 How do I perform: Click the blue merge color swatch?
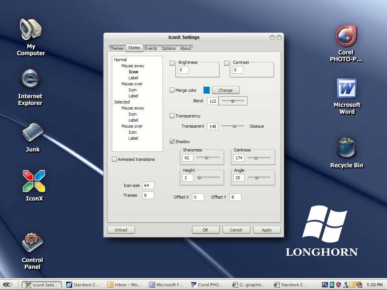(207, 90)
